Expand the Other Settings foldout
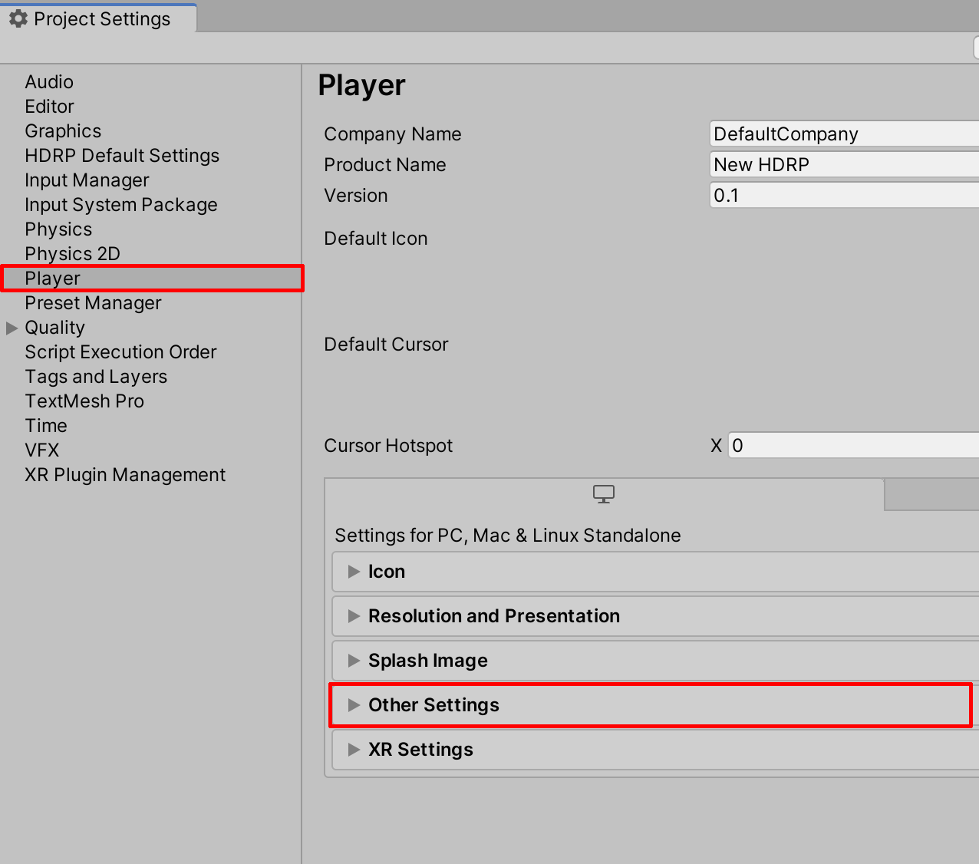This screenshot has width=979, height=864. 354,705
